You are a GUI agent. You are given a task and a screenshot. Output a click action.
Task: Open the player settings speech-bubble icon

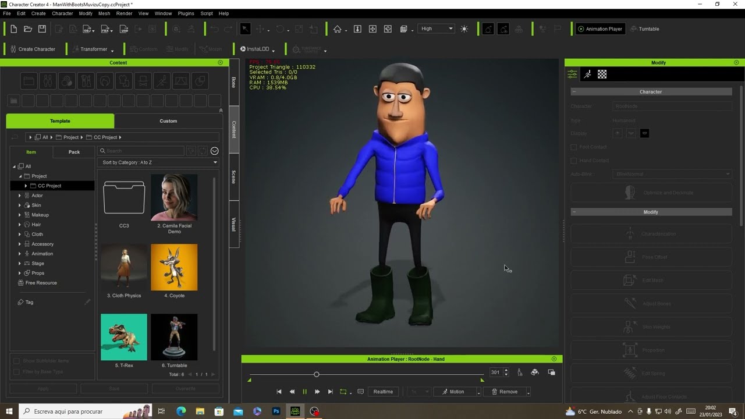[360, 392]
